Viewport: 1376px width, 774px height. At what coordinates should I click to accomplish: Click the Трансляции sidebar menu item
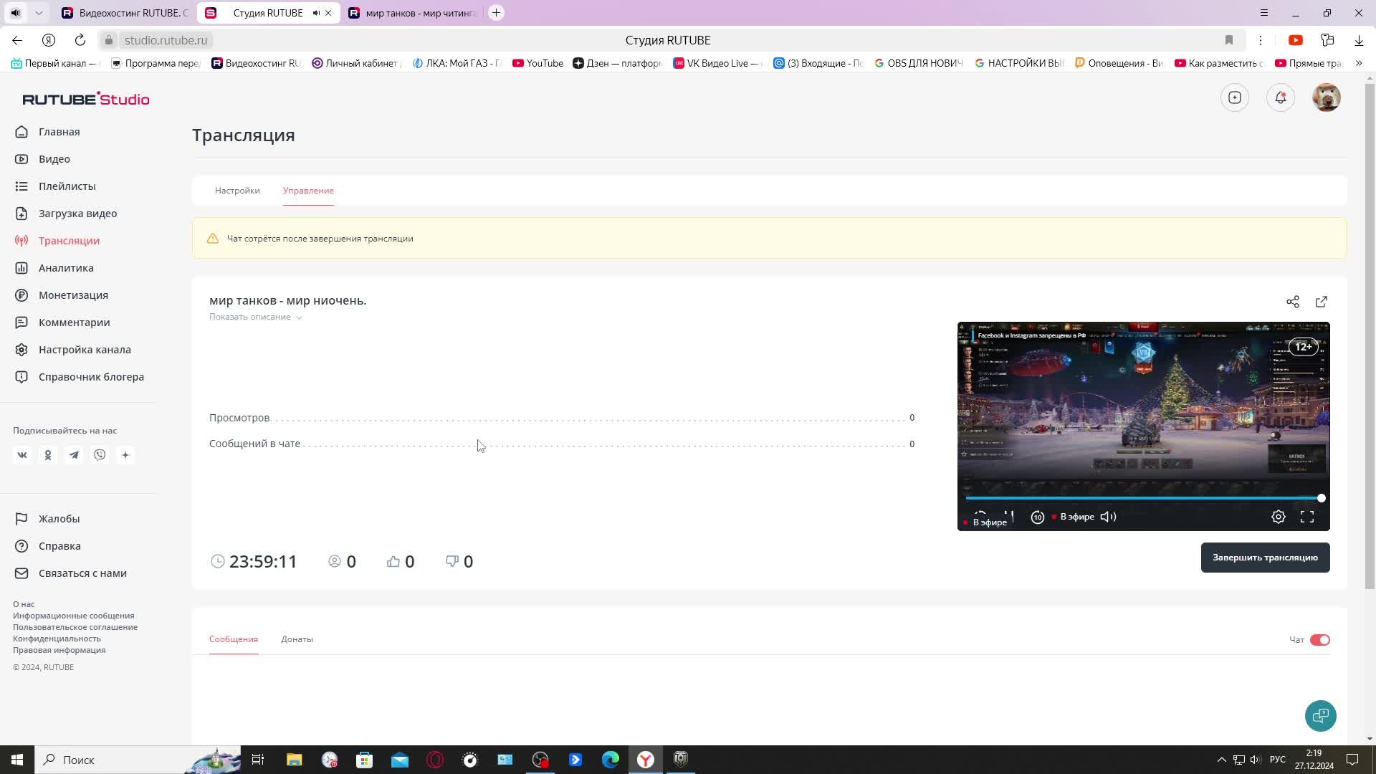[69, 240]
